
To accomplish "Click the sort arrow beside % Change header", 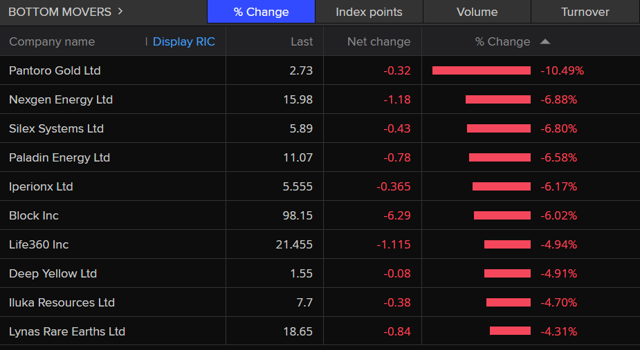I will tap(545, 41).
